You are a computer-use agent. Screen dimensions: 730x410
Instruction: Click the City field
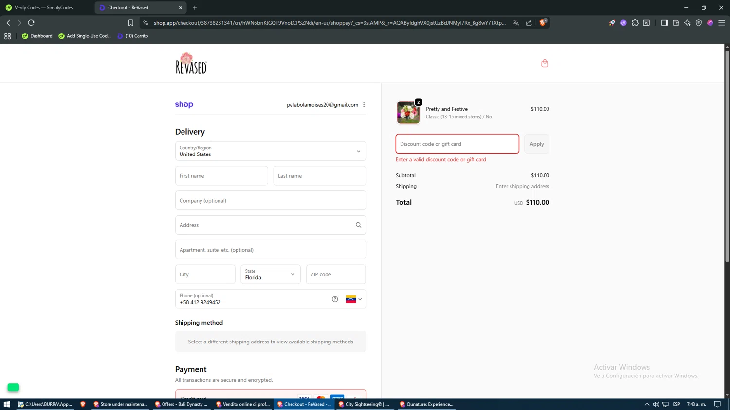(205, 274)
